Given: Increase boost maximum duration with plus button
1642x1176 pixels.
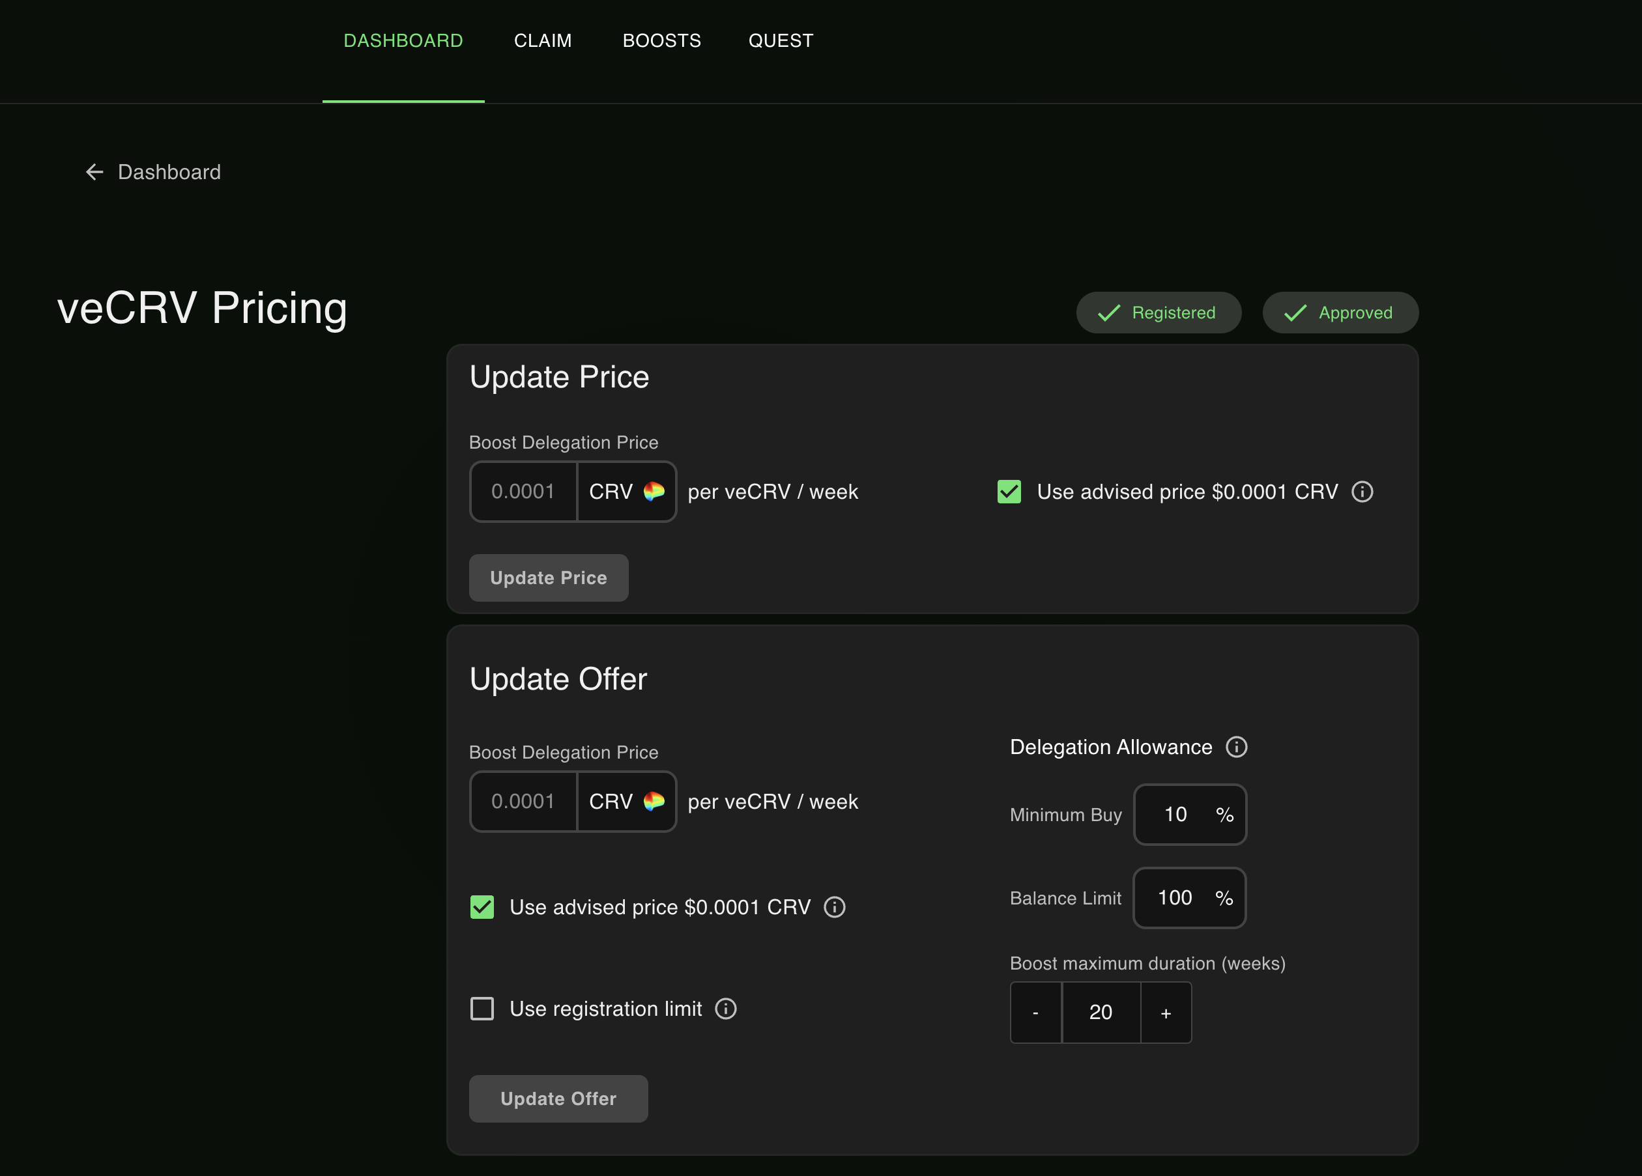Looking at the screenshot, I should click(x=1166, y=1013).
